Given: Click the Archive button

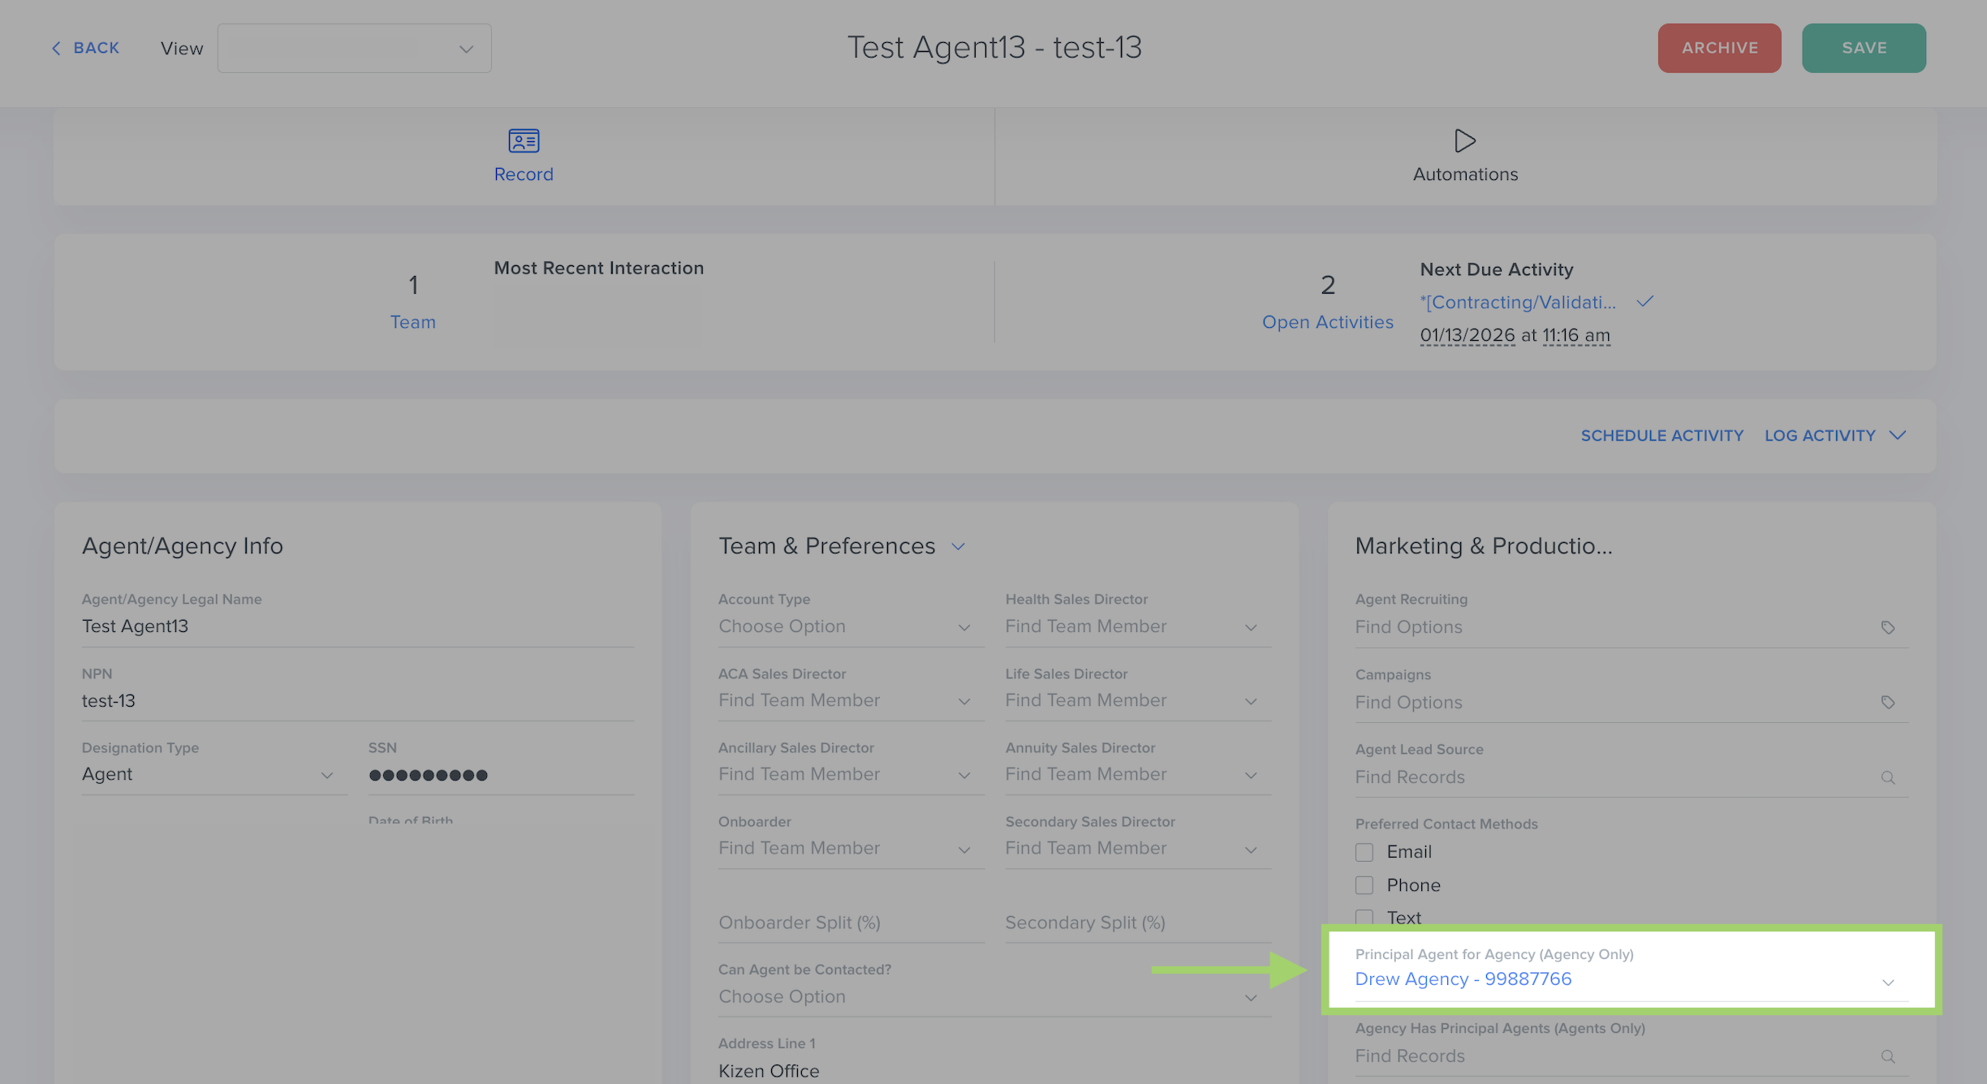Looking at the screenshot, I should click(x=1719, y=48).
